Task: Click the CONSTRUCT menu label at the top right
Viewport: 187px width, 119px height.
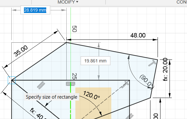Action: pos(181,2)
